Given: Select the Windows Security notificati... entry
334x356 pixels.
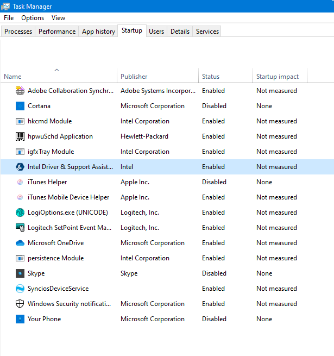Looking at the screenshot, I should (69, 304).
